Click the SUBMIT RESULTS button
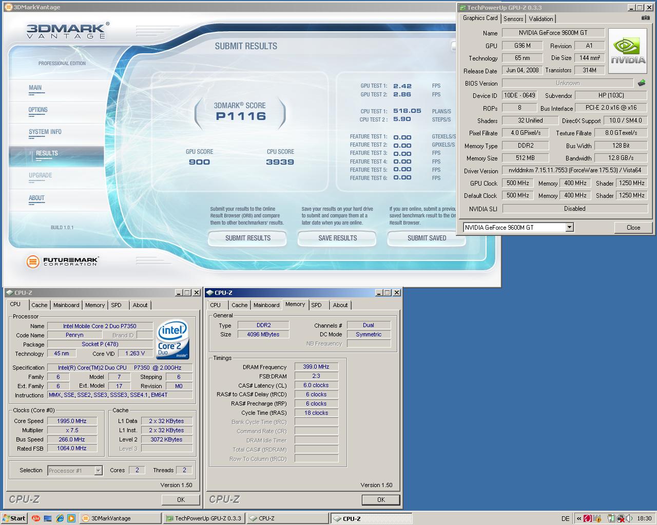 coord(247,238)
